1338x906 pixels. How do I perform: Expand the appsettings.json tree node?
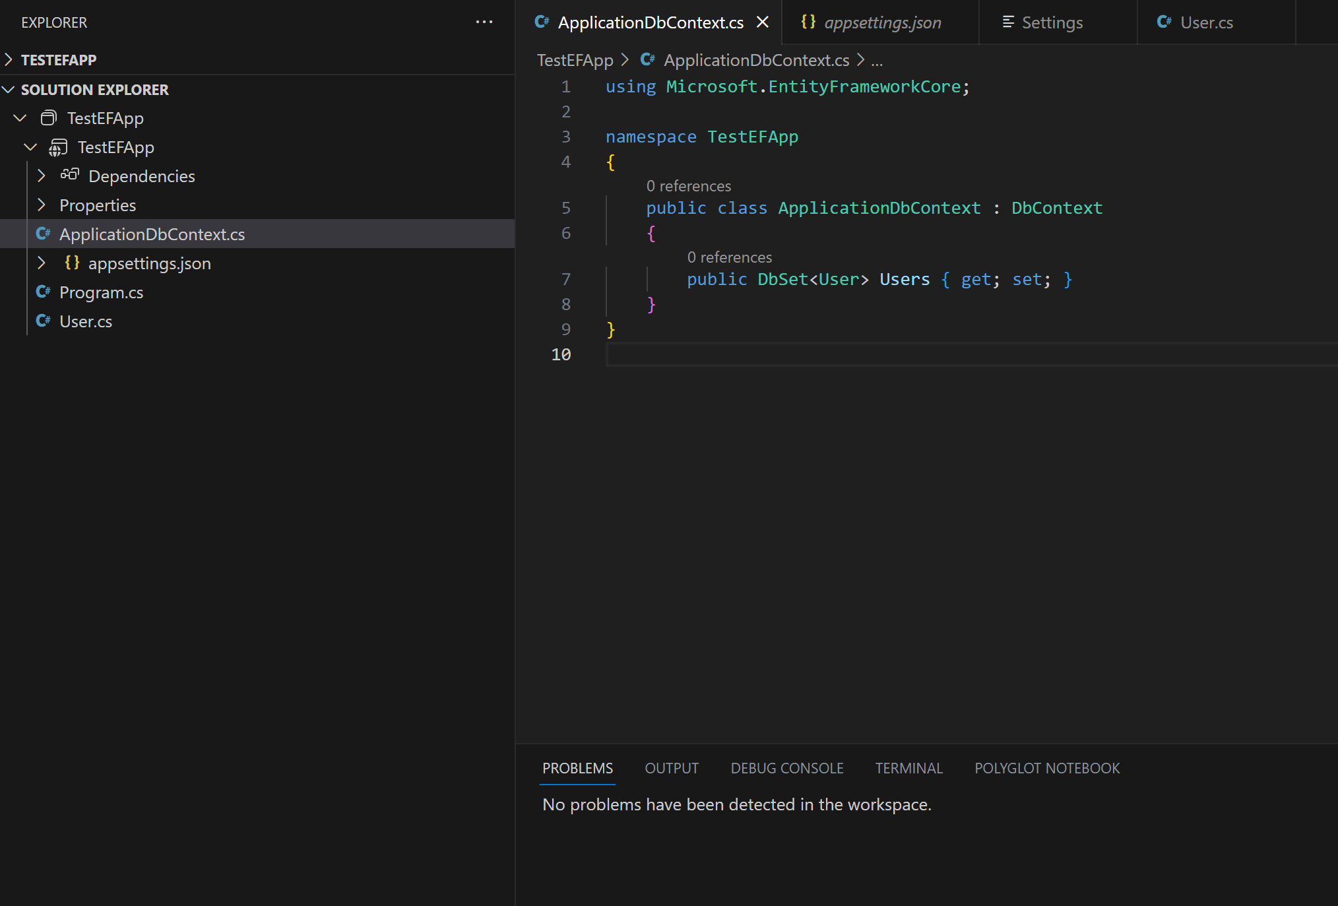coord(41,263)
